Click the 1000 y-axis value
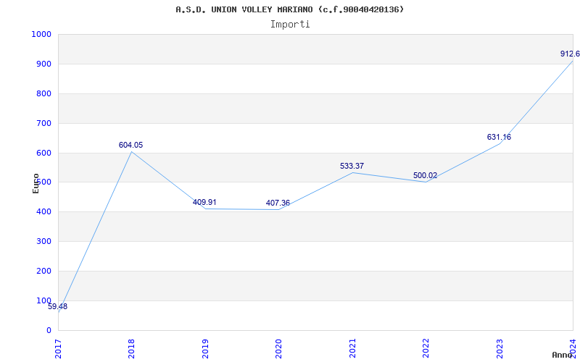The width and height of the screenshot is (580, 362). (x=41, y=34)
